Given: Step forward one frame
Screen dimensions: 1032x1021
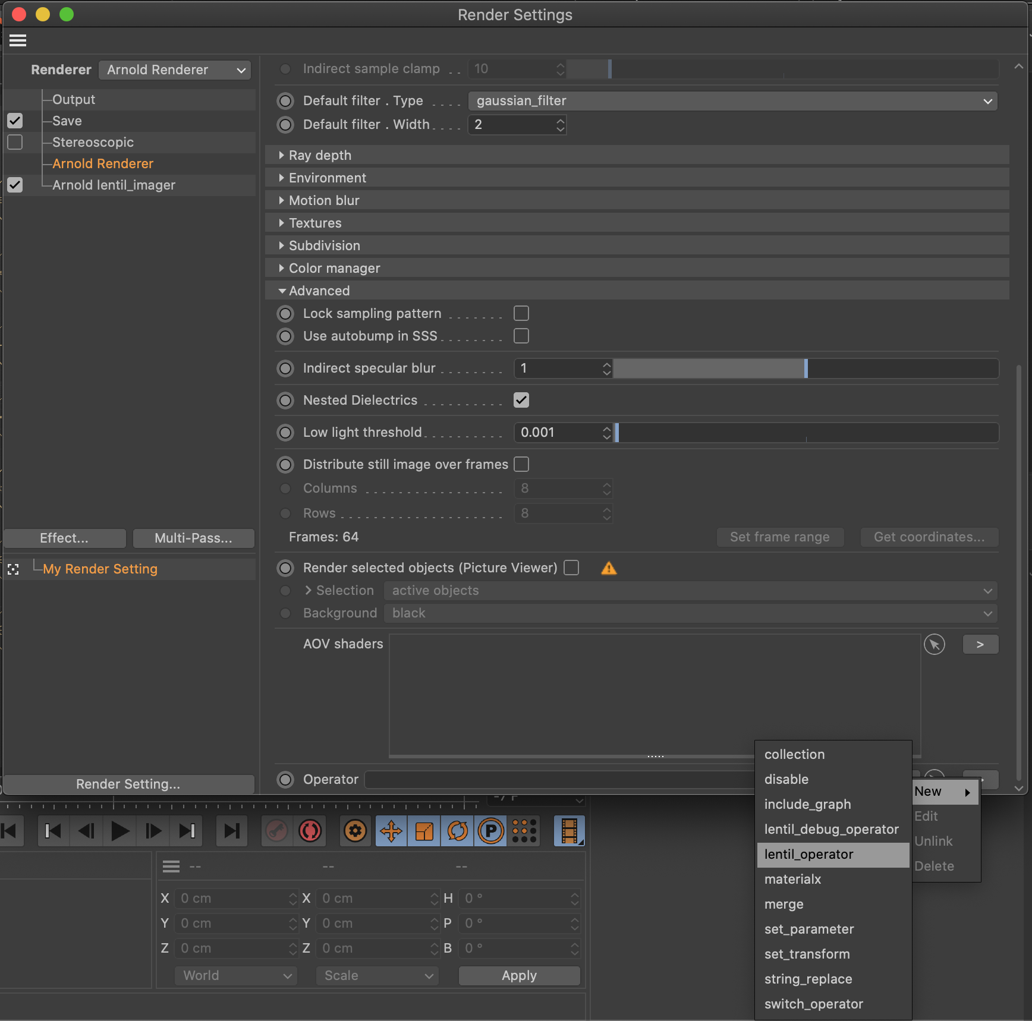Looking at the screenshot, I should (x=153, y=831).
